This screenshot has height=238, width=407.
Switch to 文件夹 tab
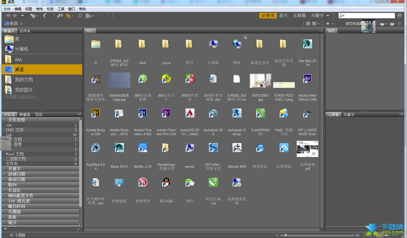pos(25,31)
